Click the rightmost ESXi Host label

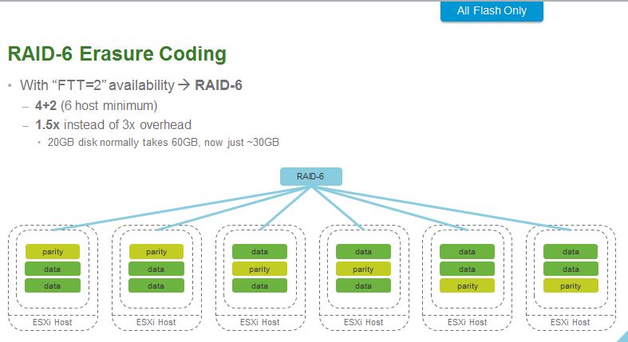pos(571,322)
